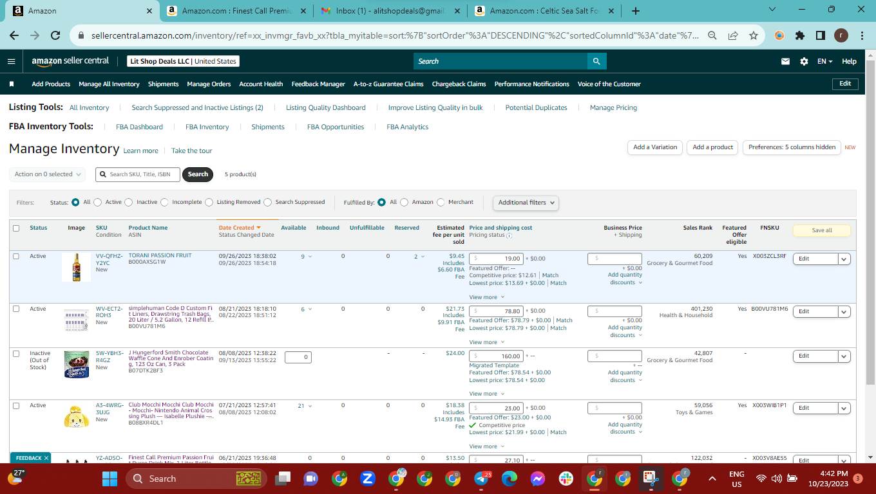Viewport: 876px width, 494px height.
Task: Open Task View in the taskbar
Action: pos(283,479)
